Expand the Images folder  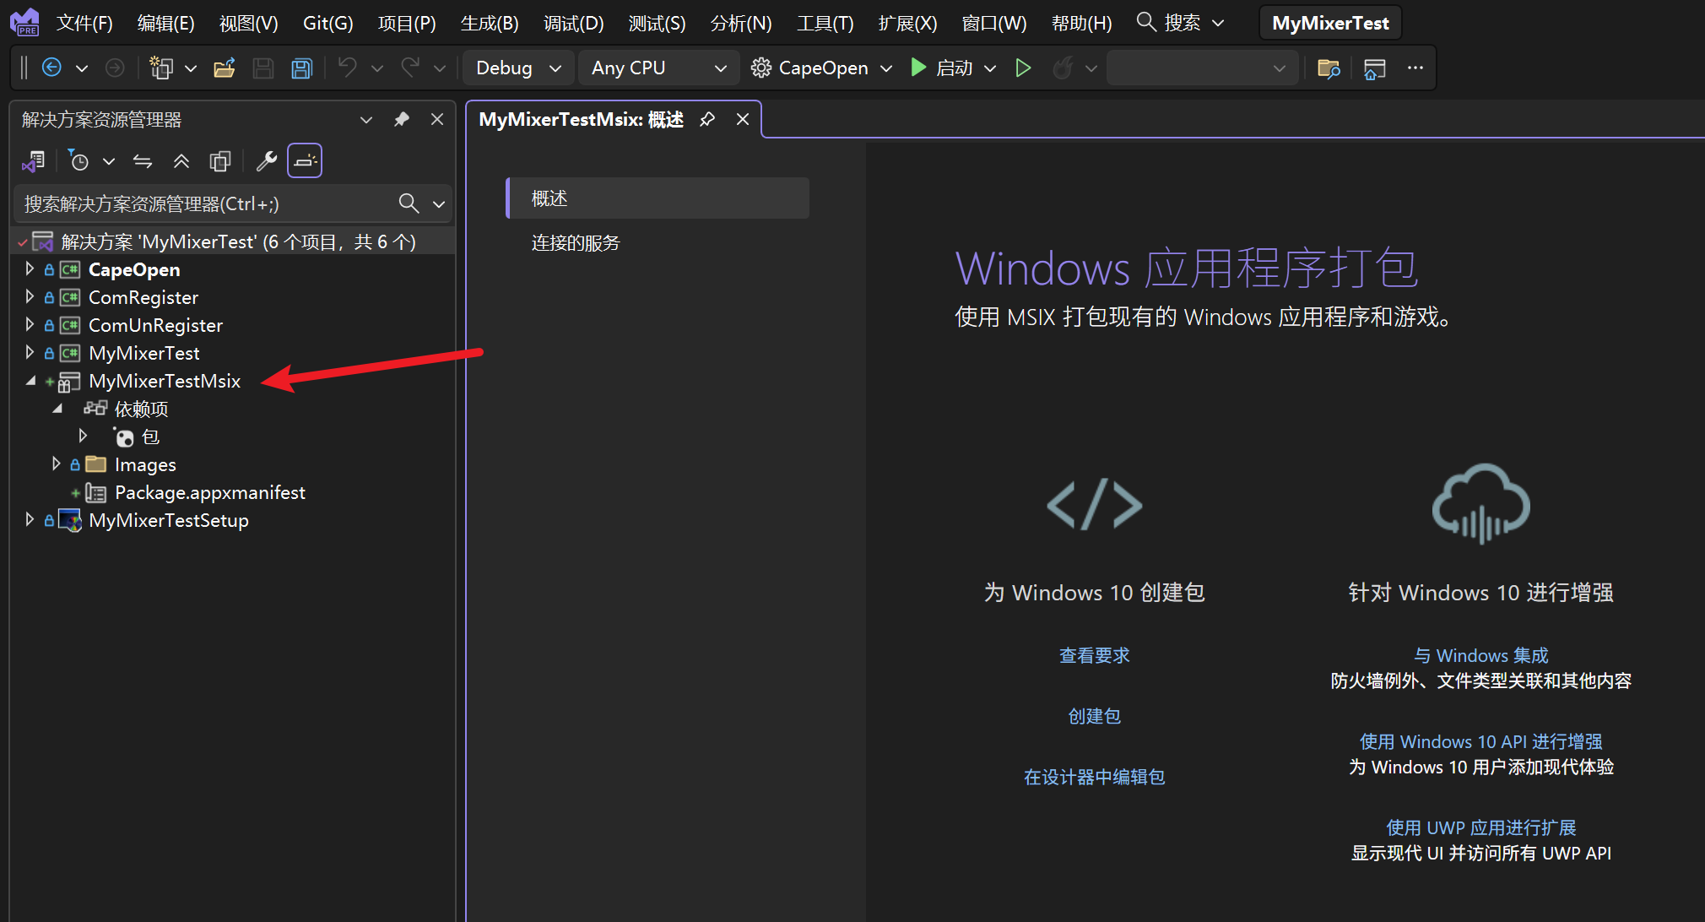(56, 464)
